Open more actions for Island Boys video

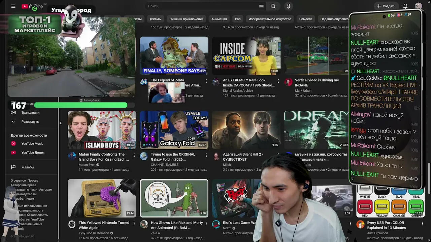(x=134, y=155)
